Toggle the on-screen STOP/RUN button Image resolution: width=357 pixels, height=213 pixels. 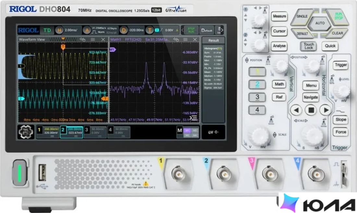[191, 30]
